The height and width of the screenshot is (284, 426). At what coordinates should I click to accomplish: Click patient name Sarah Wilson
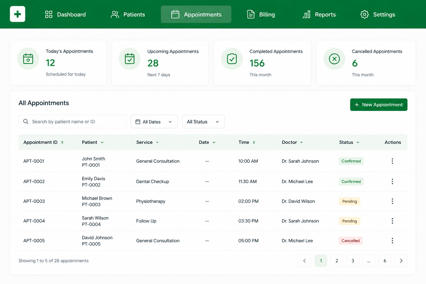pyautogui.click(x=95, y=218)
